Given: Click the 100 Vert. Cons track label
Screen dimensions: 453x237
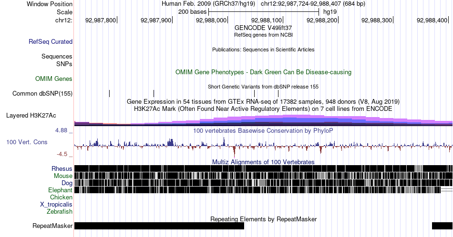Looking at the screenshot, I should 27,142.
